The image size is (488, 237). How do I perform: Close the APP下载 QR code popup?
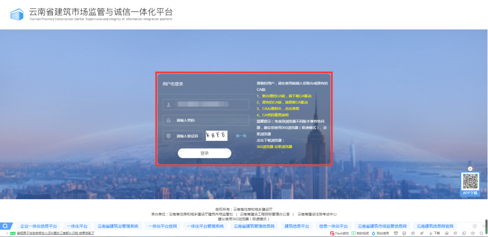point(470,169)
